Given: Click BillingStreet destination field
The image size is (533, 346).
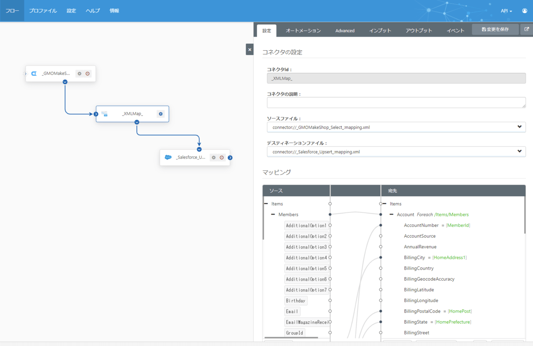Looking at the screenshot, I should 417,333.
